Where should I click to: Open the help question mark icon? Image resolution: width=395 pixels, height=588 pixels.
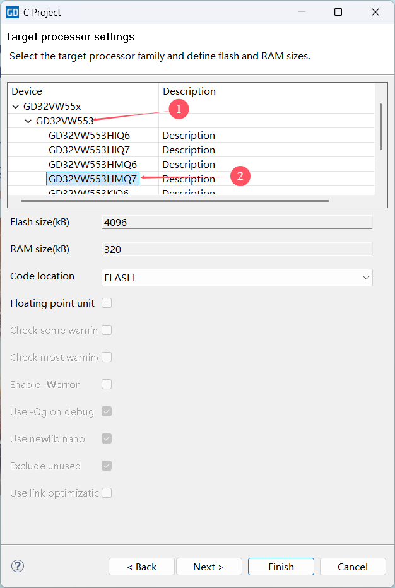pyautogui.click(x=18, y=566)
